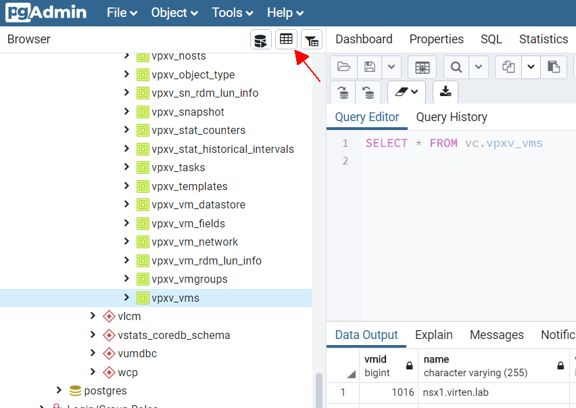Click the Open File folder icon

click(344, 67)
